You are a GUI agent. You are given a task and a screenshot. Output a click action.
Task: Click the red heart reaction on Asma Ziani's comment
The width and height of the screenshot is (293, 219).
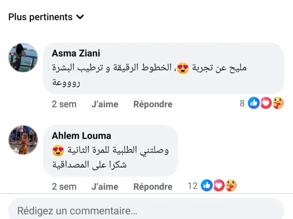coord(266,104)
